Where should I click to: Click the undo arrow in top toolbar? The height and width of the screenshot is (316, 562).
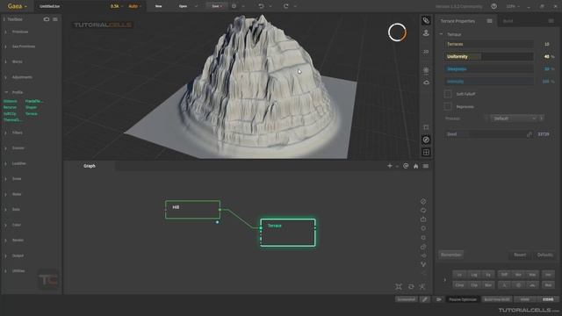[261, 6]
